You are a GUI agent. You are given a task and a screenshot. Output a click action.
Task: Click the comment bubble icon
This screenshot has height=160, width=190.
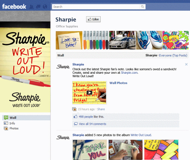(x=76, y=124)
